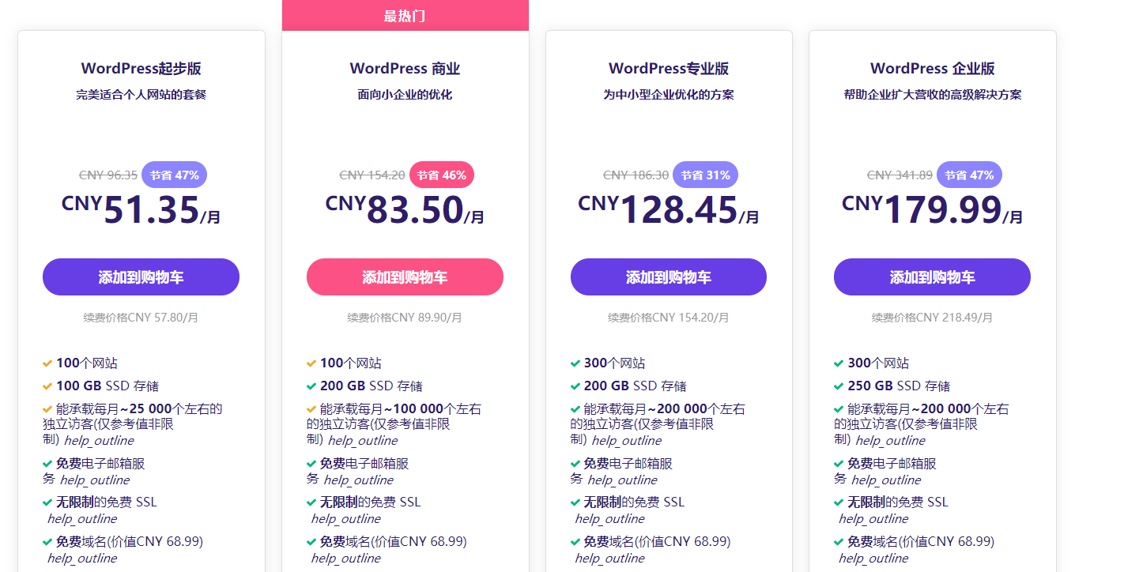The width and height of the screenshot is (1124, 572).
Task: Open help for 起步版 unlimited SSL
Action: click(82, 519)
